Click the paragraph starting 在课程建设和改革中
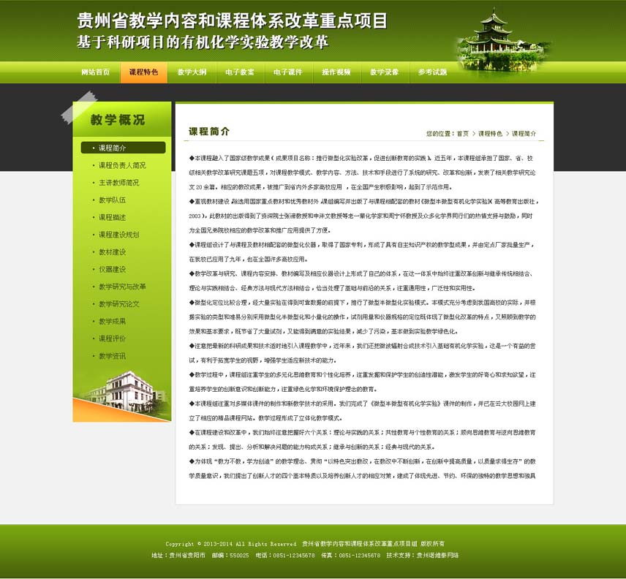626x579 pixels. point(363,440)
